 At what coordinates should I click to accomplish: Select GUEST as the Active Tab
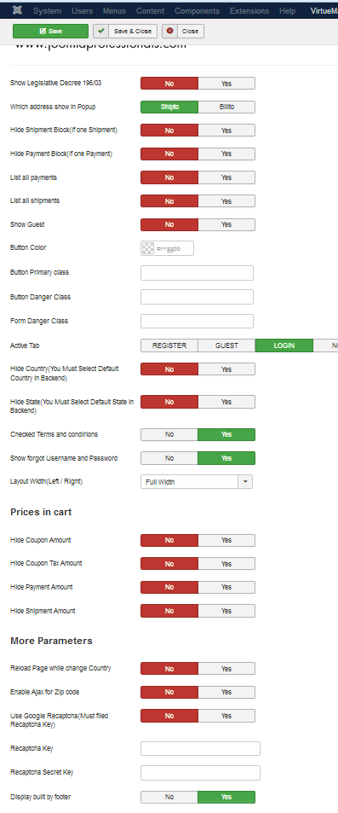226,346
